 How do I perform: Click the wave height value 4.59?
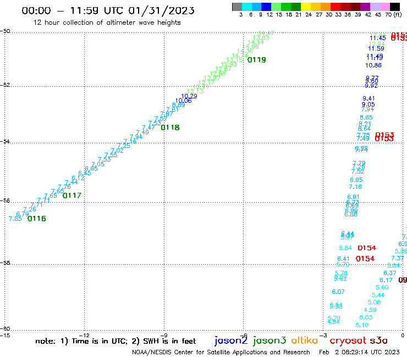[370, 310]
